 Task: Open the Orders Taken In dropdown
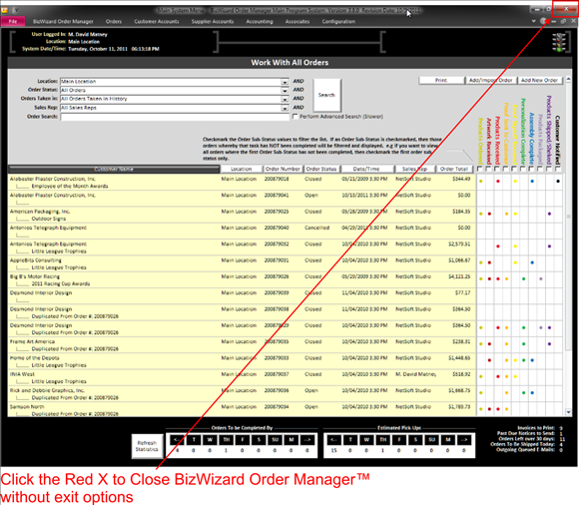click(x=285, y=99)
